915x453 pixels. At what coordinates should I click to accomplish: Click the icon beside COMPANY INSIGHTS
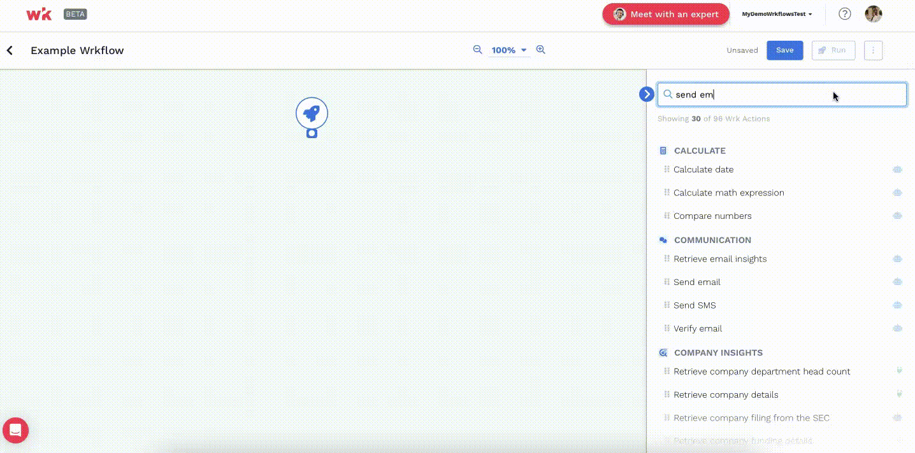pos(663,352)
